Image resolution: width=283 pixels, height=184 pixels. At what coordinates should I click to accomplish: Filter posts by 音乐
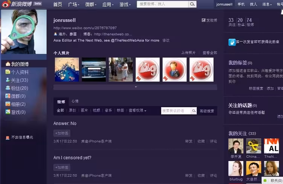pos(108,110)
